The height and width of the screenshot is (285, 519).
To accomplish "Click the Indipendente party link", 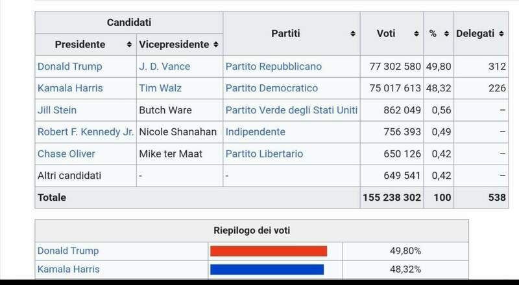I will pyautogui.click(x=255, y=131).
